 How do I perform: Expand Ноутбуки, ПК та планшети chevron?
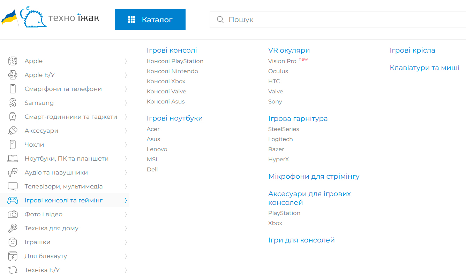click(126, 159)
